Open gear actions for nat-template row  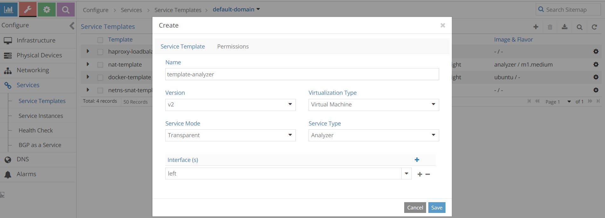[x=596, y=64]
